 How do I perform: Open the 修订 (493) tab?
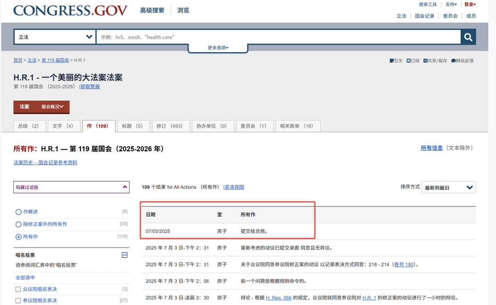(171, 126)
